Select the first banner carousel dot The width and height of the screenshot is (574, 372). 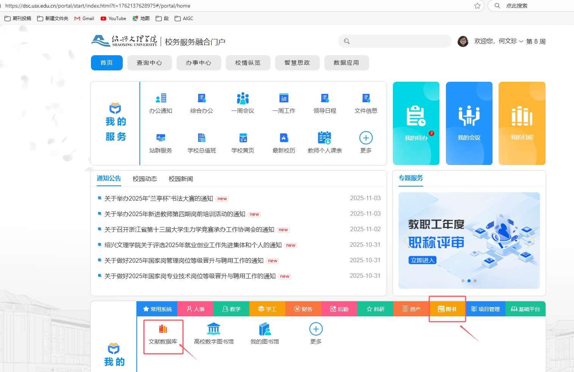point(463,281)
